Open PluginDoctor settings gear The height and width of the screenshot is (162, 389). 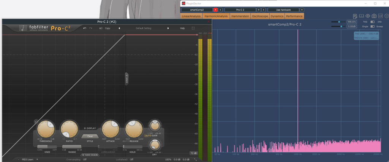386,16
